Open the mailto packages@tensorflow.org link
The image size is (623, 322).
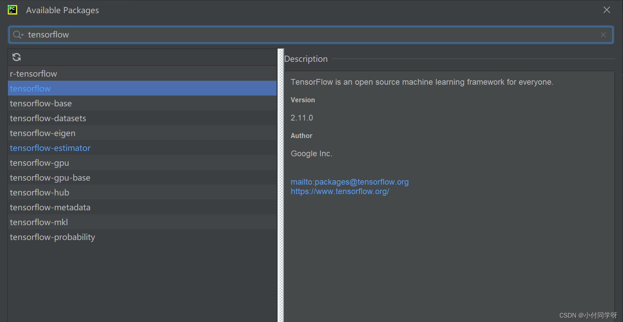[x=349, y=182]
